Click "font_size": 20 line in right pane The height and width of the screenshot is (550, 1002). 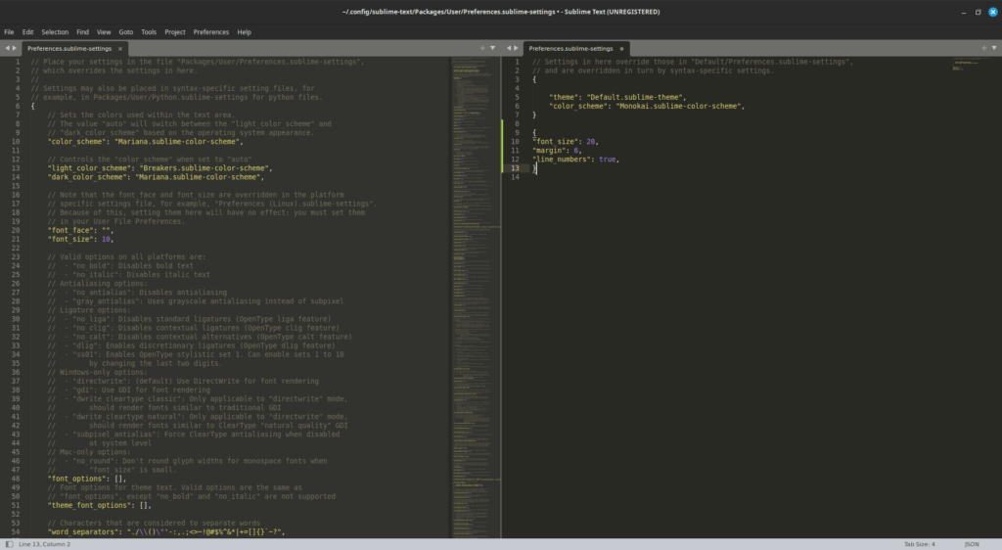pyautogui.click(x=566, y=142)
